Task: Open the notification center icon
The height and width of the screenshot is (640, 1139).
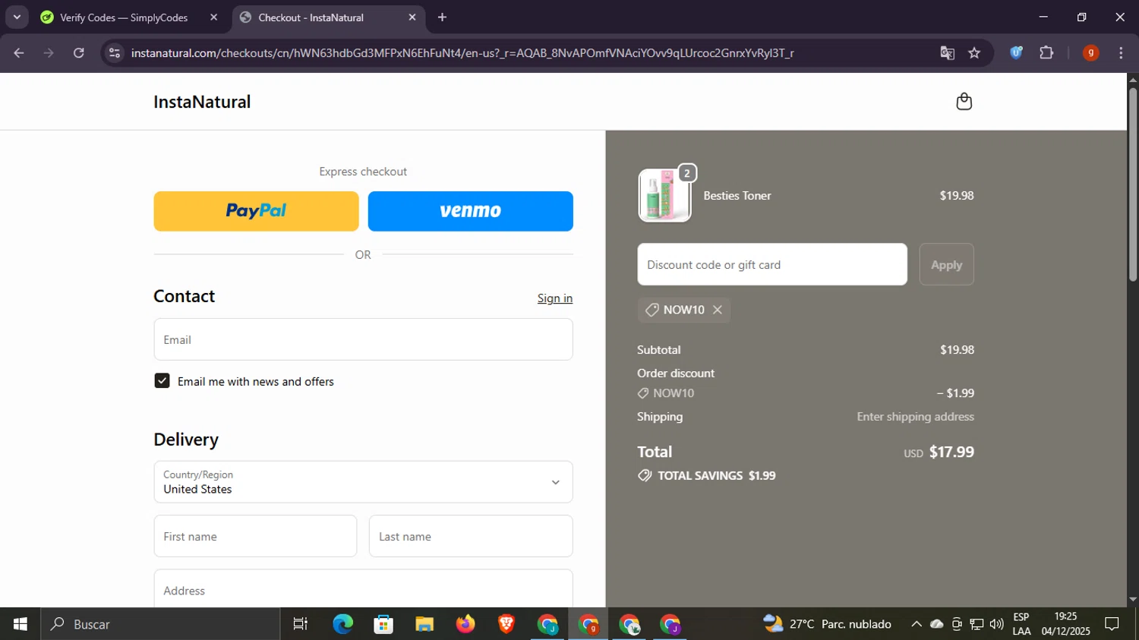Action: tap(1112, 624)
